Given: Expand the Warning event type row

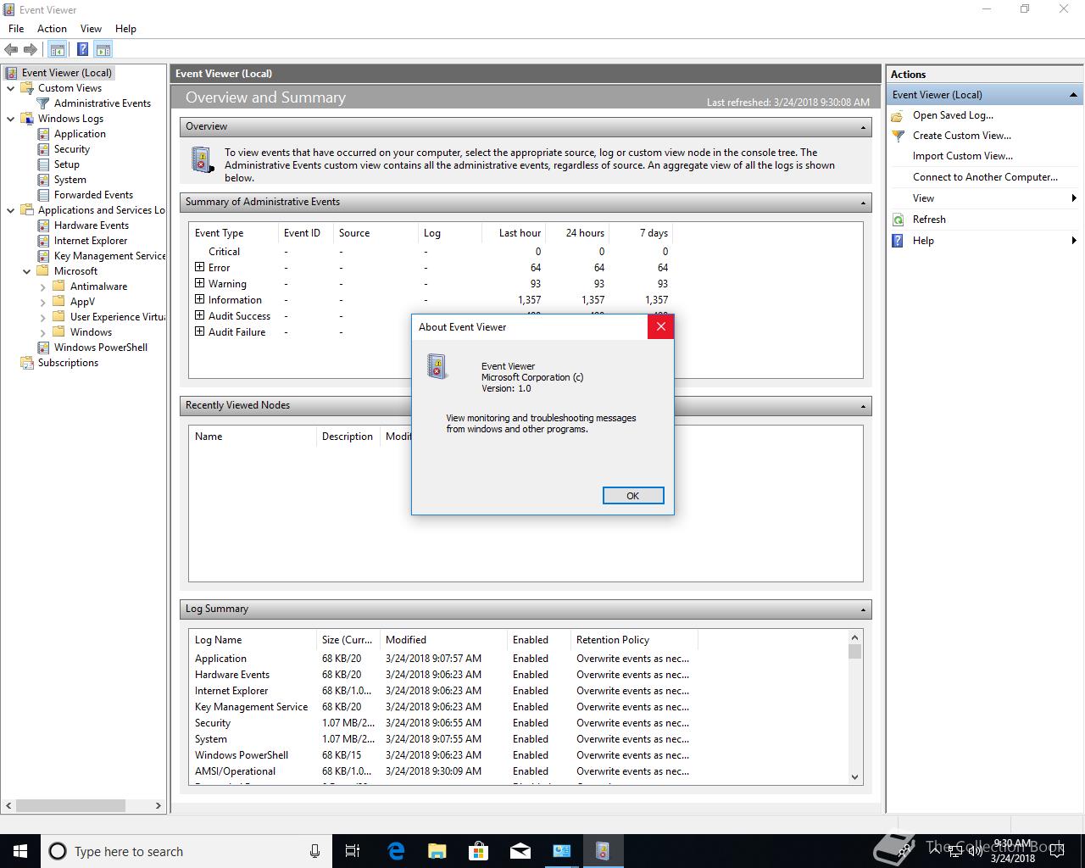Looking at the screenshot, I should point(199,283).
